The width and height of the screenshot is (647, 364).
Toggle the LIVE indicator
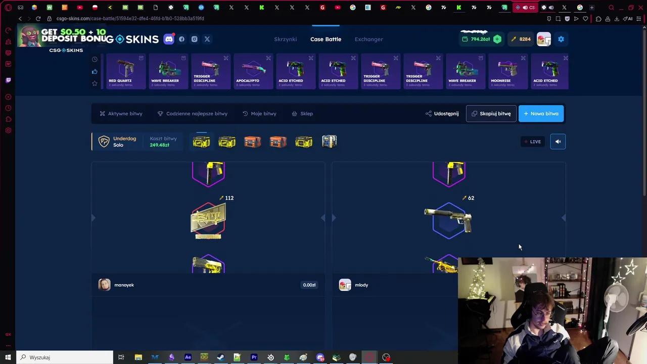click(532, 142)
